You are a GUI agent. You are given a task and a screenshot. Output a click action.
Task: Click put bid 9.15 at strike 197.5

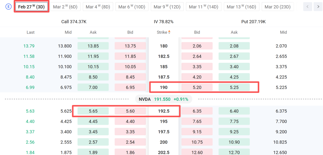197,132
